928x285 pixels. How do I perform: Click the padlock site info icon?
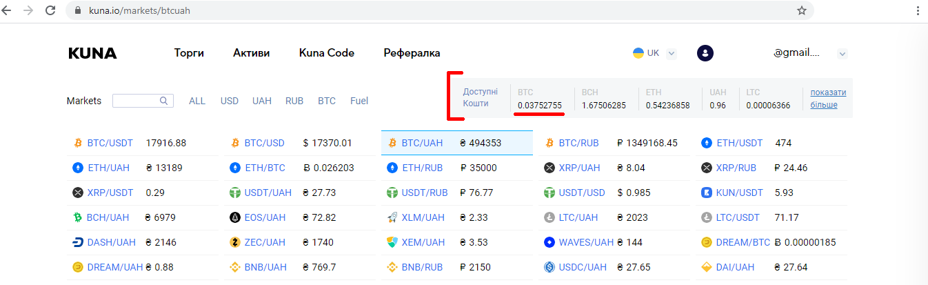pyautogui.click(x=77, y=10)
